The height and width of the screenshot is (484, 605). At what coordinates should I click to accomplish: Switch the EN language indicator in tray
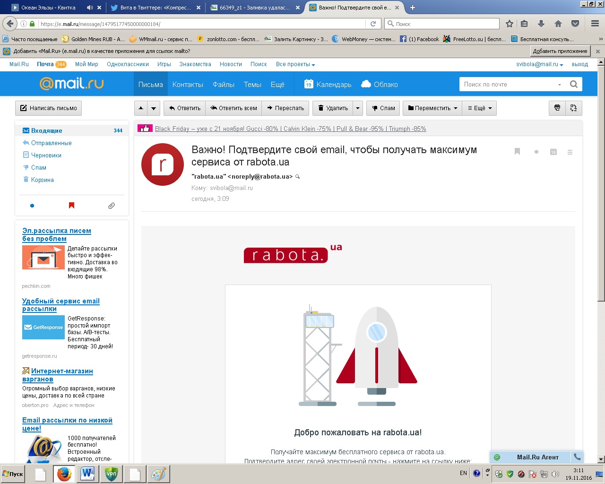click(x=463, y=473)
